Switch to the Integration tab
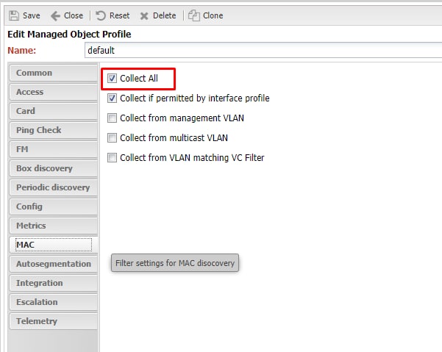The image size is (442, 352). coord(53,283)
